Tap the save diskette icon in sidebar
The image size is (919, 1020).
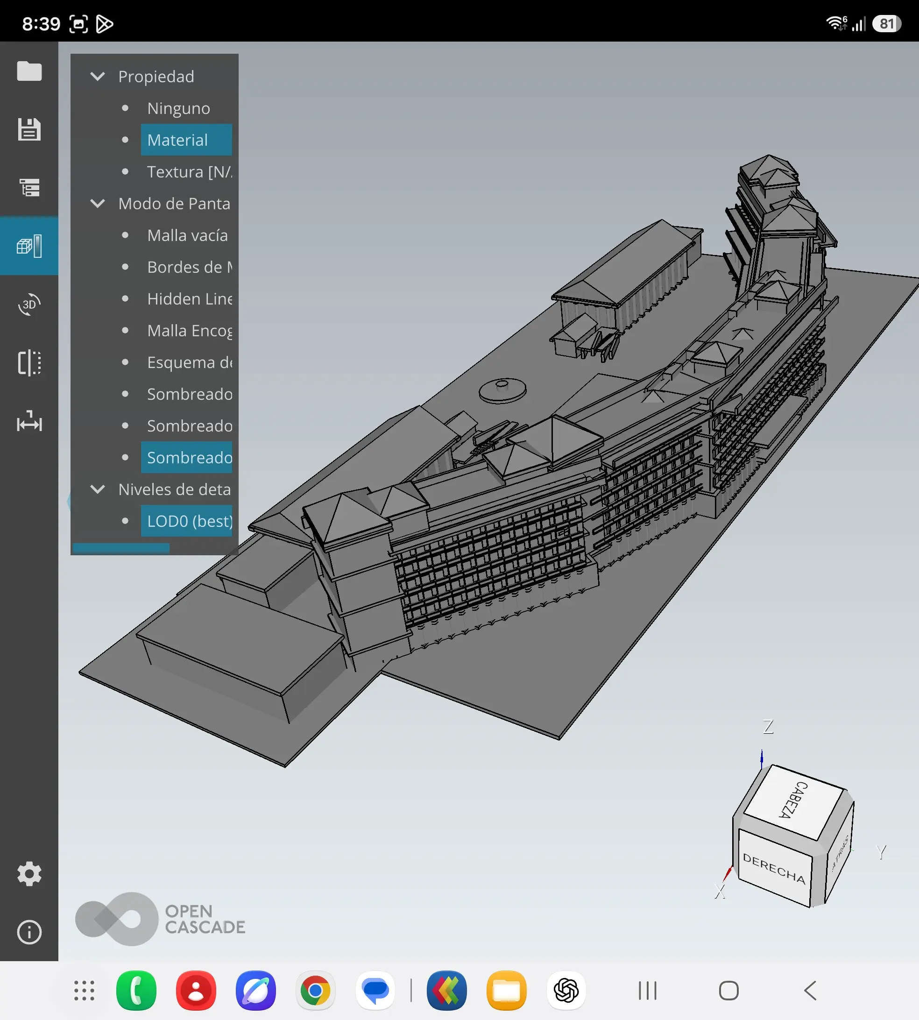click(x=29, y=129)
